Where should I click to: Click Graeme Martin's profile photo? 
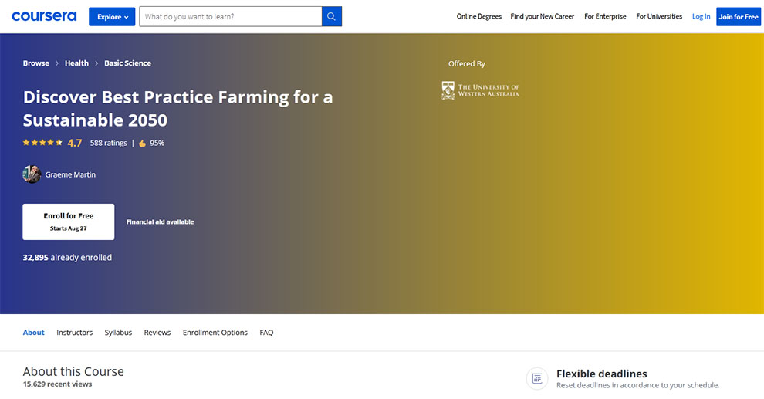[x=32, y=174]
